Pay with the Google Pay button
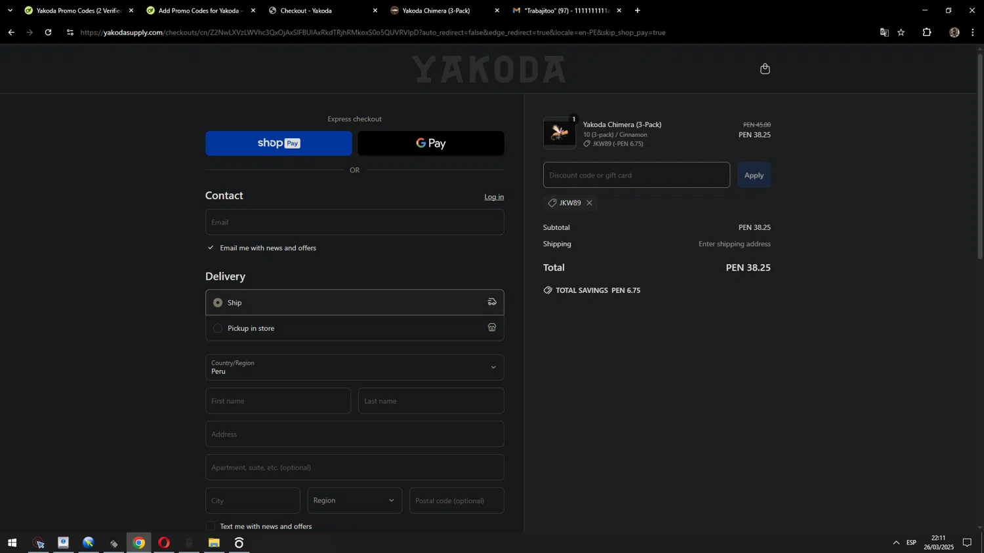The height and width of the screenshot is (553, 984). tap(431, 143)
